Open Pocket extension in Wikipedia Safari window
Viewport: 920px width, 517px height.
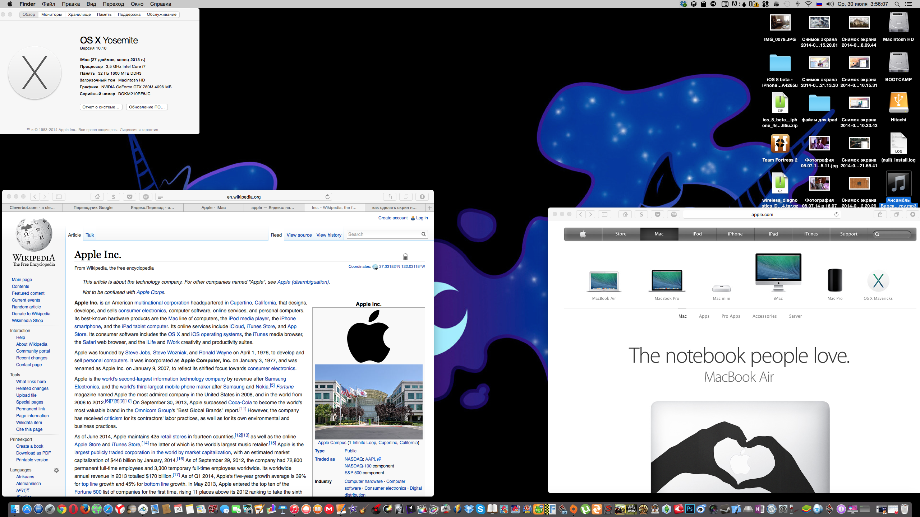(x=130, y=197)
